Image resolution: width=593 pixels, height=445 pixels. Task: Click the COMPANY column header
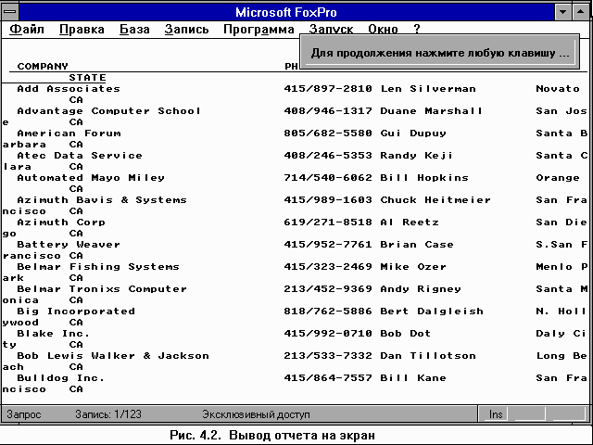pyautogui.click(x=43, y=67)
